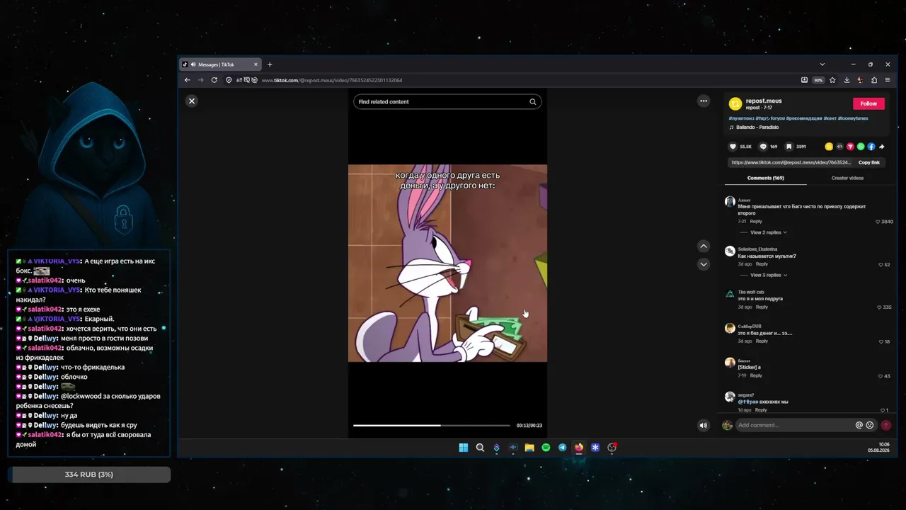
Task: Open File Explorer from the taskbar
Action: (x=529, y=448)
